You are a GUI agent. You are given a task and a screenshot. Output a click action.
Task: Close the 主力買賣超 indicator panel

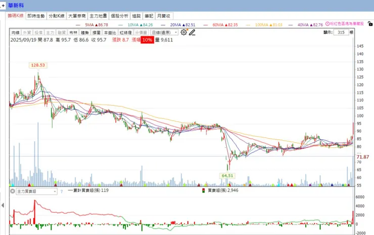tap(13, 191)
